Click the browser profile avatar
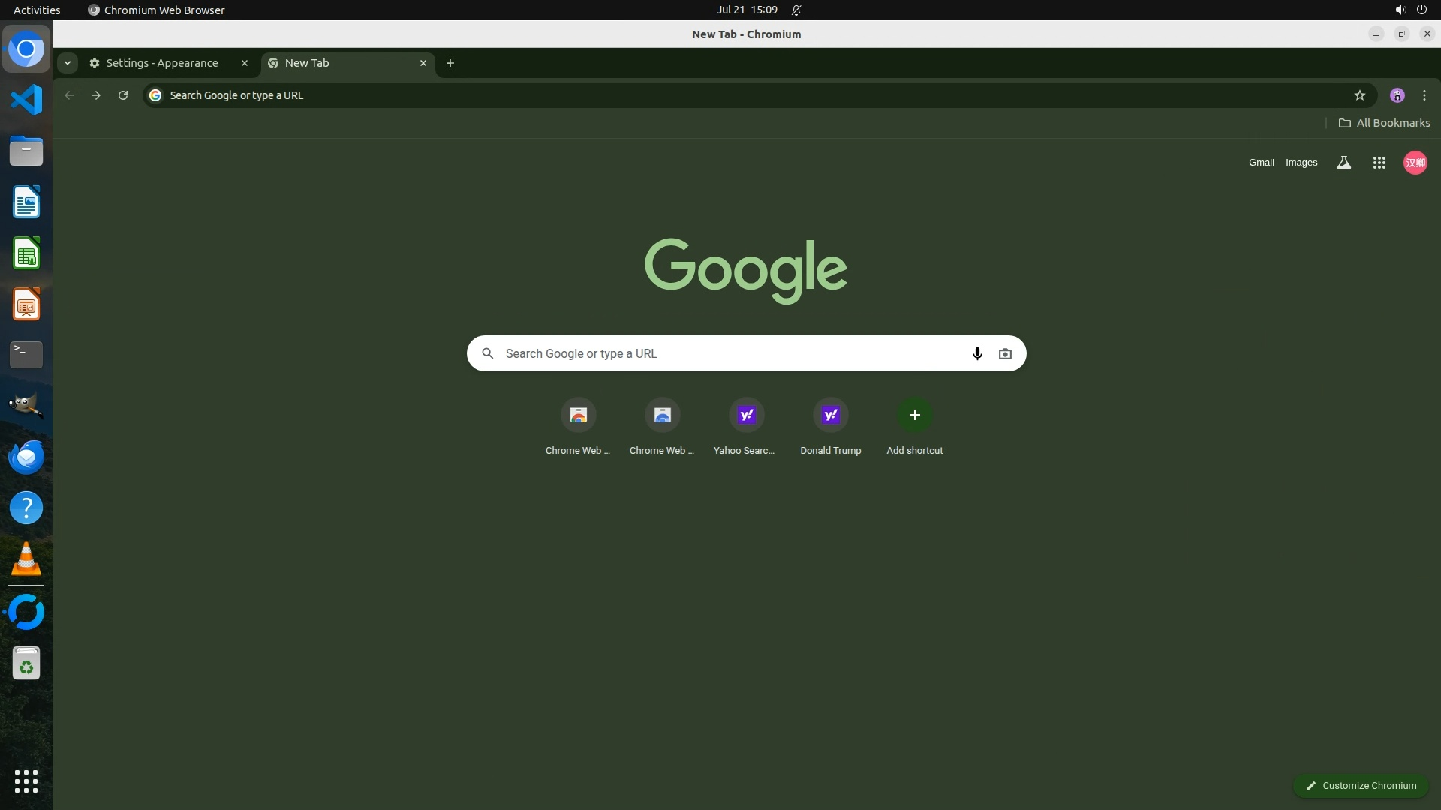 [1397, 95]
